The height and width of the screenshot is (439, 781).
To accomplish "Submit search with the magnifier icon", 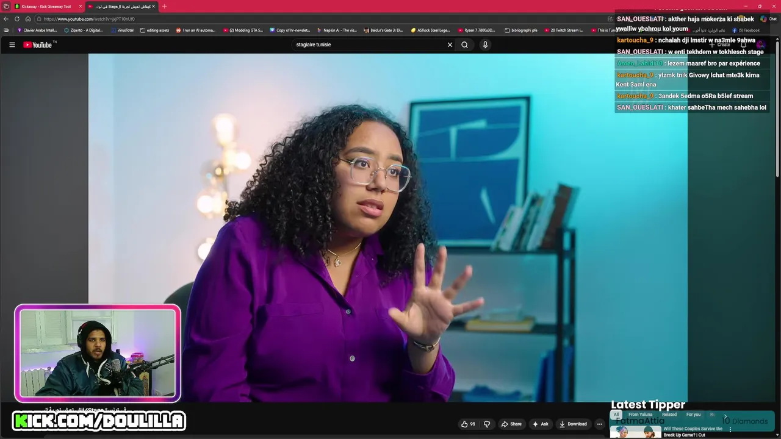I will 464,45.
